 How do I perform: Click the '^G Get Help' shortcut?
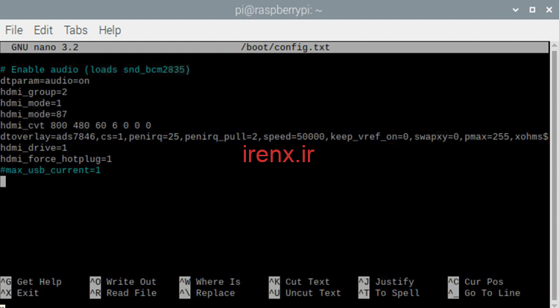point(31,282)
